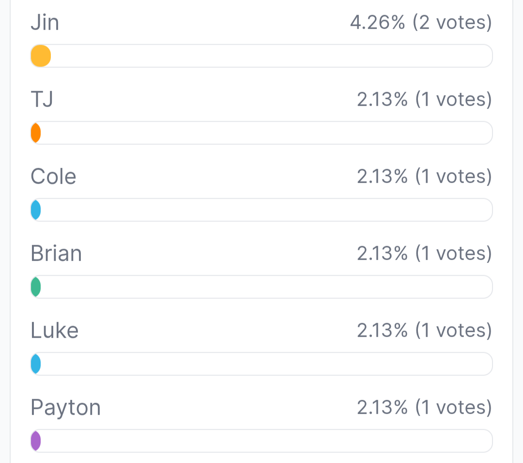Select the Brian poll option label
This screenshot has width=523, height=463.
tap(56, 253)
